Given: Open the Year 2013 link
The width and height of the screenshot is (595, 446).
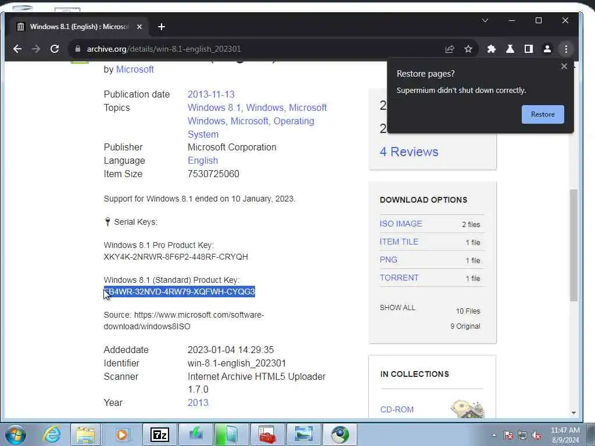Looking at the screenshot, I should coord(198,403).
